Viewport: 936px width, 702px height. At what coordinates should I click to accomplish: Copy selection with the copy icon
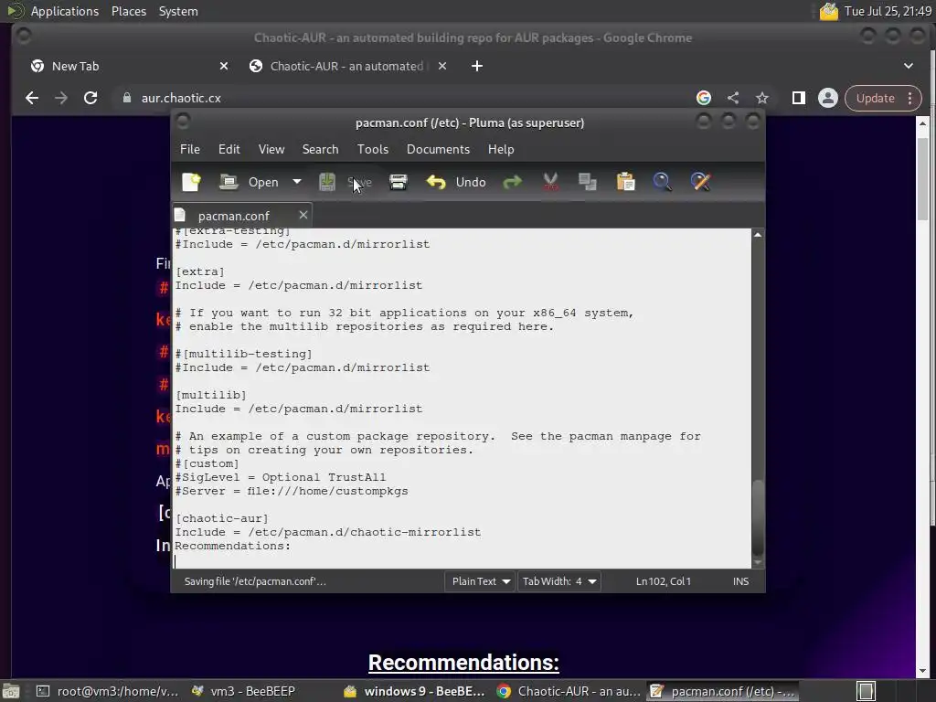[x=588, y=182]
